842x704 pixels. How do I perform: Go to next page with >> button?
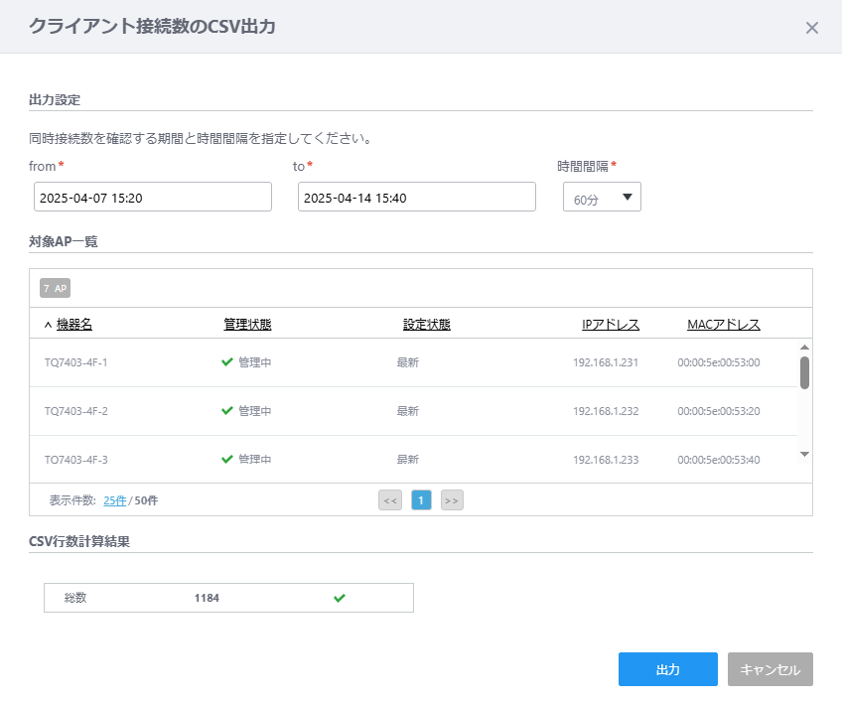[452, 500]
